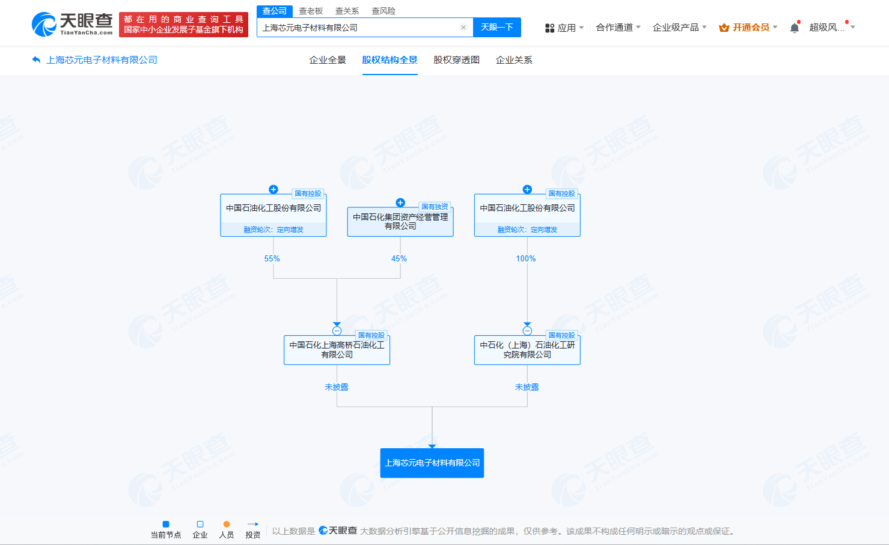The width and height of the screenshot is (889, 545).
Task: Click the 天眼一下 search button
Action: click(497, 28)
